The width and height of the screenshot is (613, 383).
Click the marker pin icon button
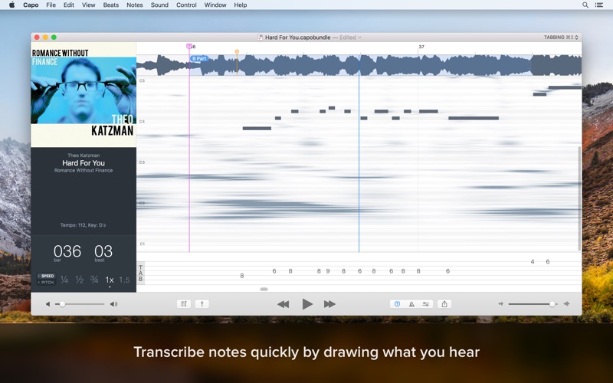202,304
